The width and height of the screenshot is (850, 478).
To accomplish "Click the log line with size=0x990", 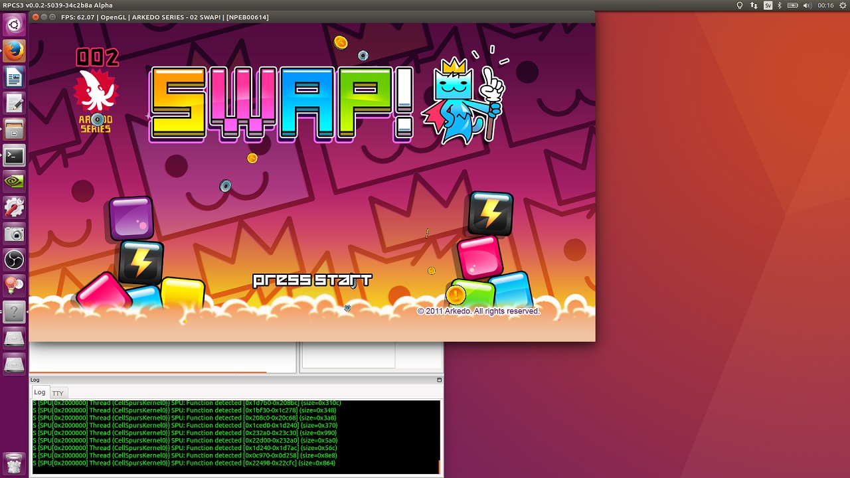I will (185, 433).
